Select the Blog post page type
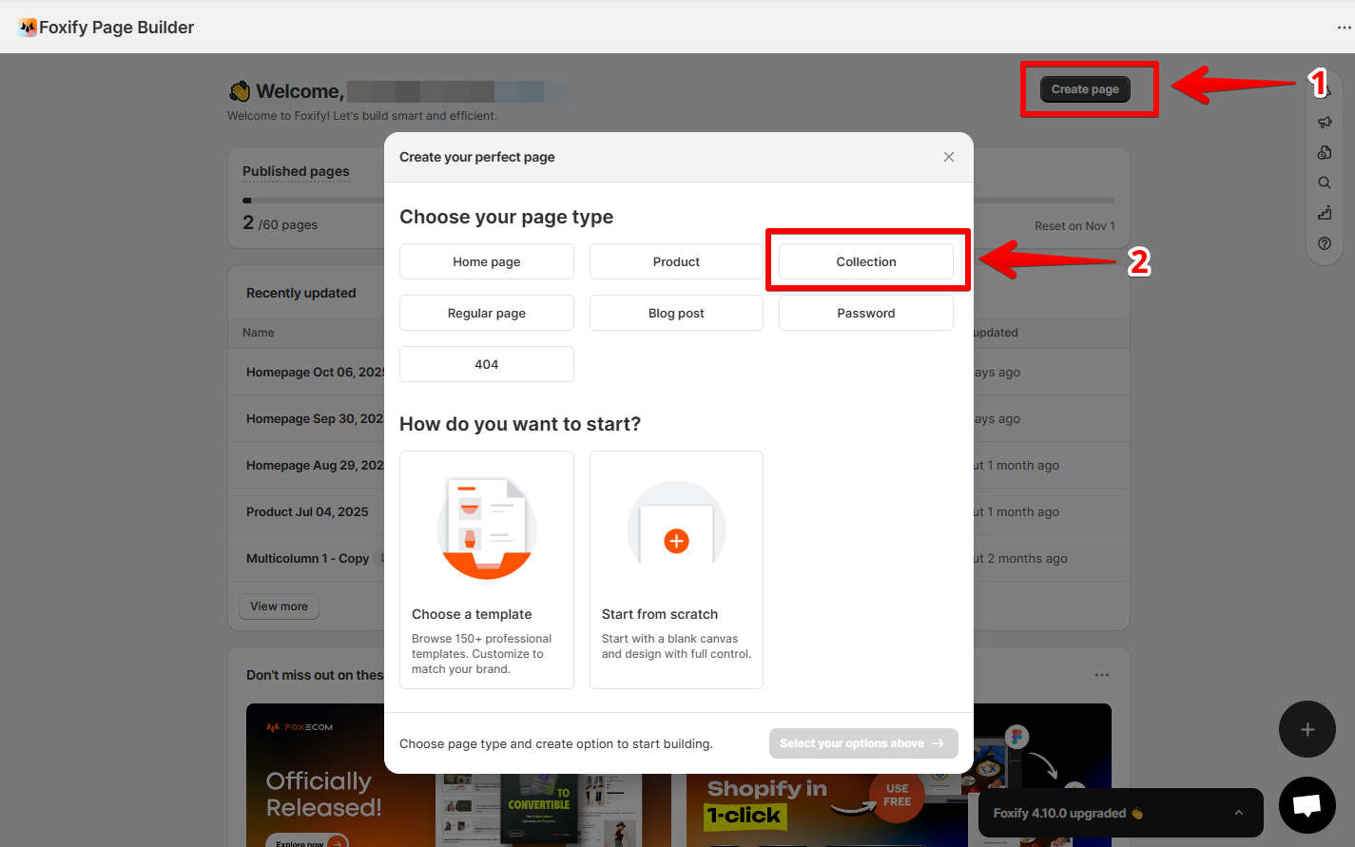This screenshot has height=847, width=1355. 676,313
